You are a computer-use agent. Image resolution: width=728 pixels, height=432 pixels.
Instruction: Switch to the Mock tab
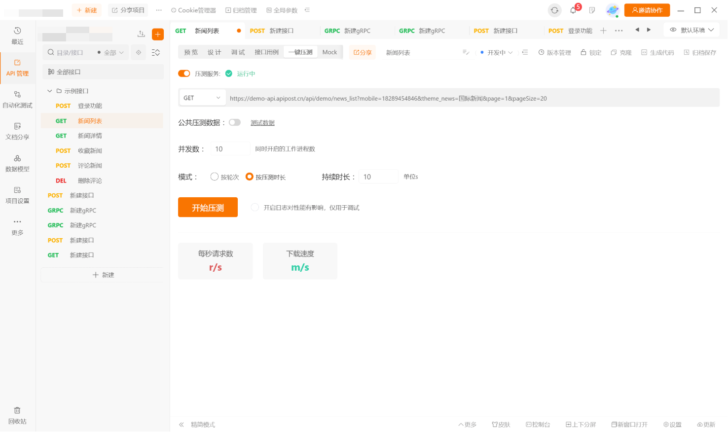pyautogui.click(x=329, y=52)
